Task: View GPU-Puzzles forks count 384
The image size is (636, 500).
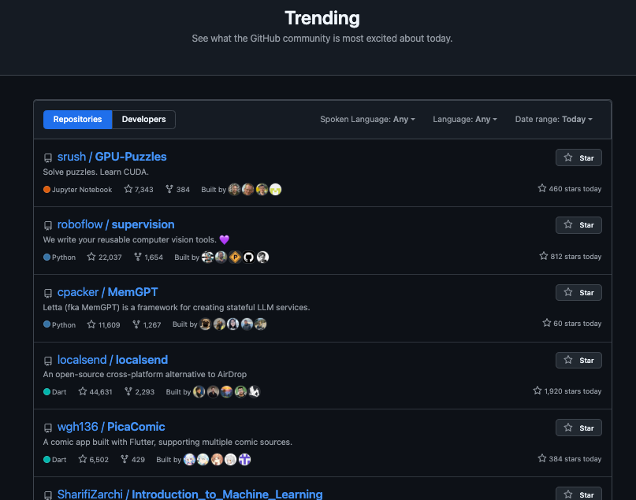Action: tap(177, 189)
